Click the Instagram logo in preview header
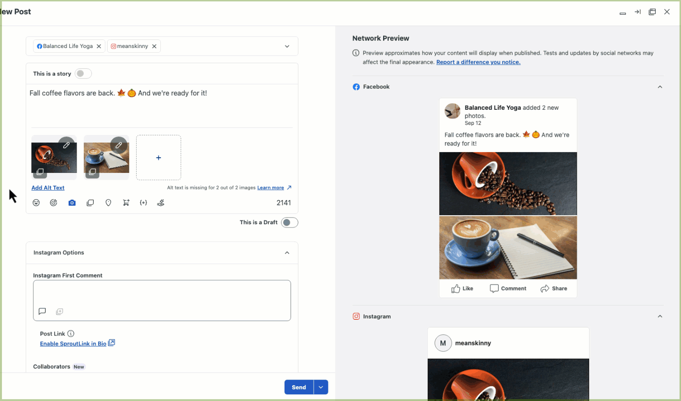This screenshot has width=681, height=401. [x=356, y=316]
